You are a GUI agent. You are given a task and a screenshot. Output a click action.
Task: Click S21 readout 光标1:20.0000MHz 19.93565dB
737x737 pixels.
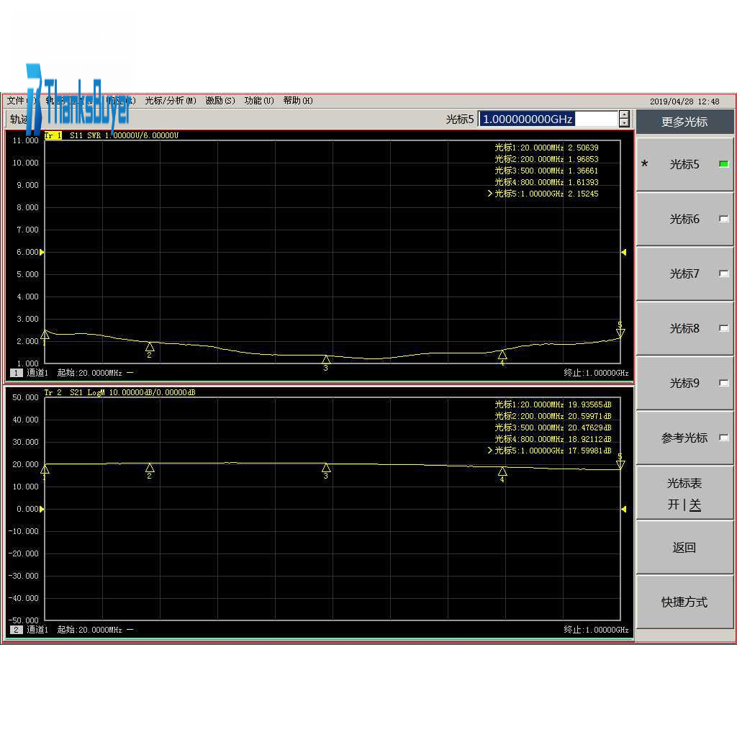tap(553, 404)
